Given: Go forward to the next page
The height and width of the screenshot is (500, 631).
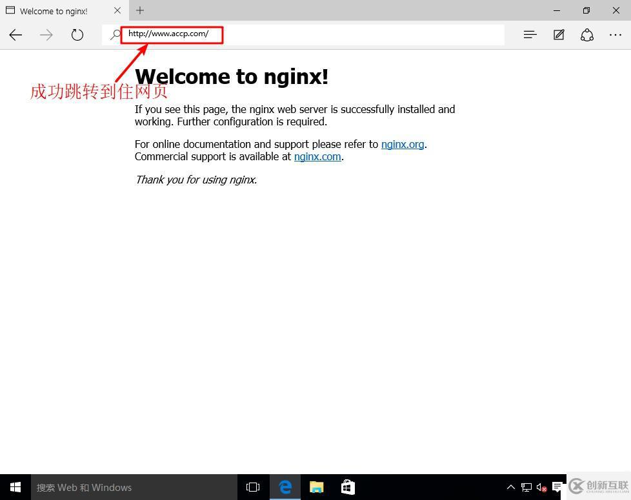Looking at the screenshot, I should point(46,35).
